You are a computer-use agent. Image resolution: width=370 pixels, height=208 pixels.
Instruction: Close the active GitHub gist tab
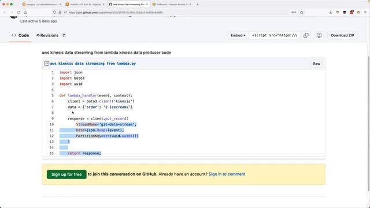click(147, 4)
